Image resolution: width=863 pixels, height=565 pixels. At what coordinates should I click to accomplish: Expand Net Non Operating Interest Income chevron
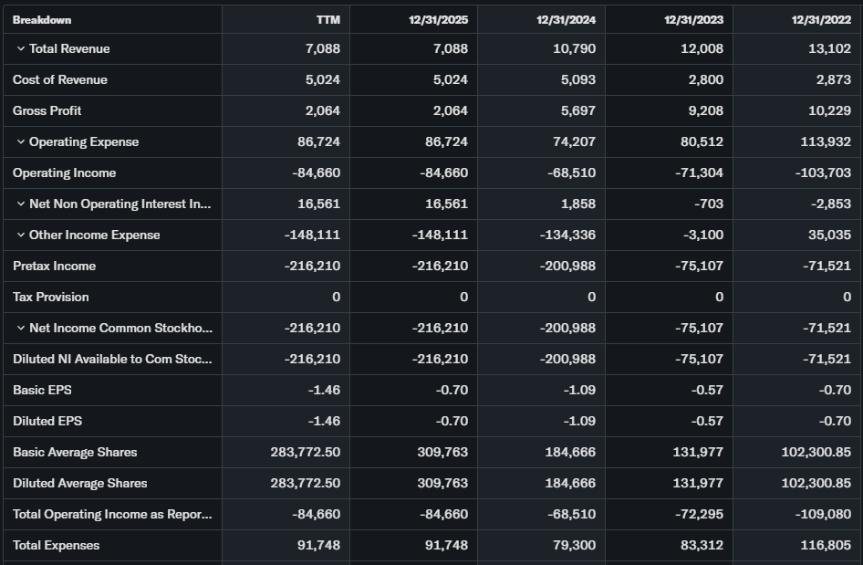[20, 204]
